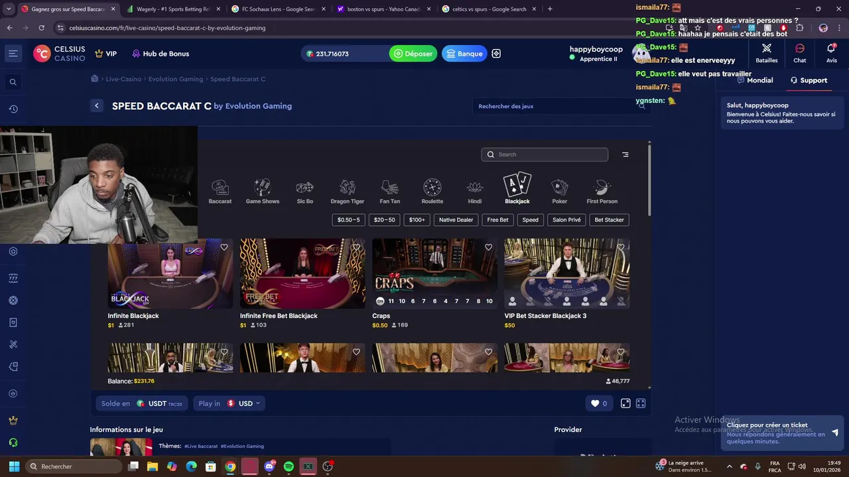Click the #Live Baccarat theme tag
Image resolution: width=849 pixels, height=477 pixels.
coord(201,447)
